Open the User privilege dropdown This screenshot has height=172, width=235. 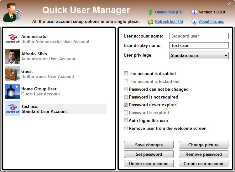[199, 55]
